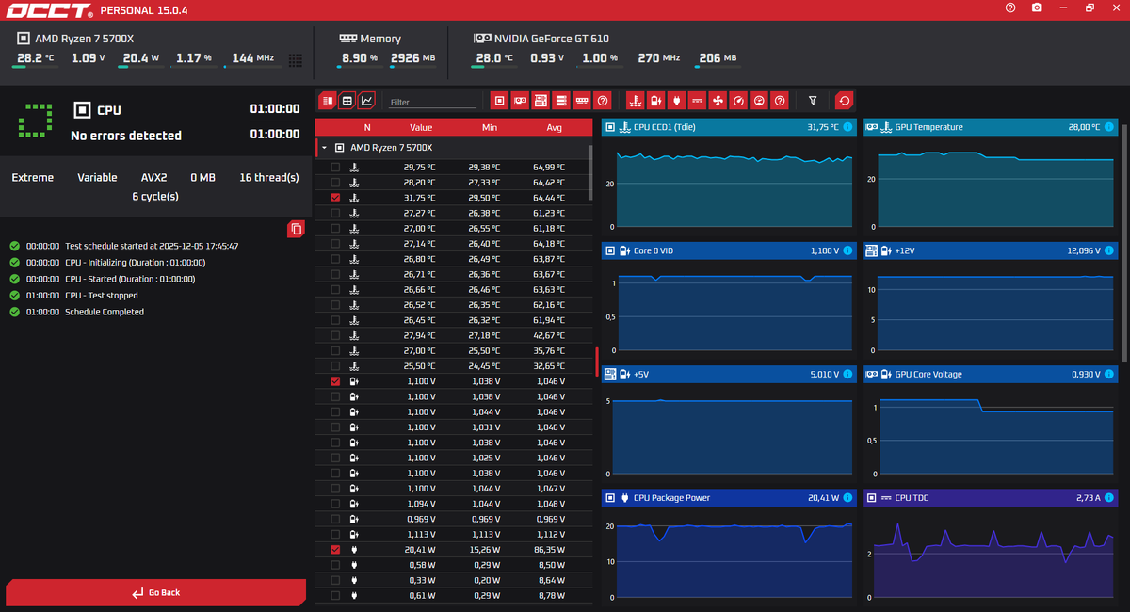This screenshot has width=1130, height=612.
Task: Click the Filter text input
Action: click(x=432, y=102)
